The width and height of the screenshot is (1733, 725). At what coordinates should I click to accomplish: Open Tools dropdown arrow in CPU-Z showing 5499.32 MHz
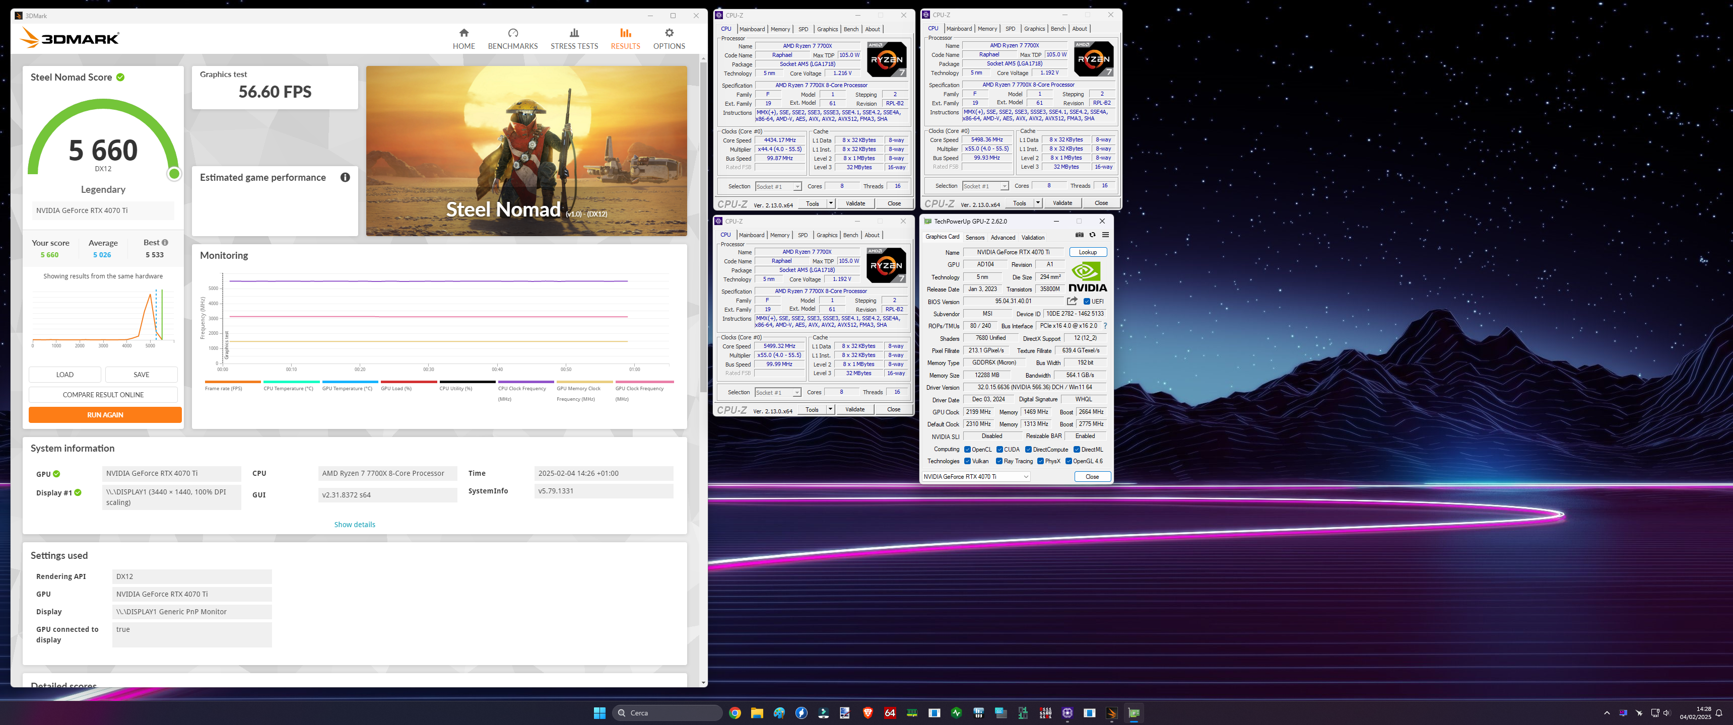[830, 409]
